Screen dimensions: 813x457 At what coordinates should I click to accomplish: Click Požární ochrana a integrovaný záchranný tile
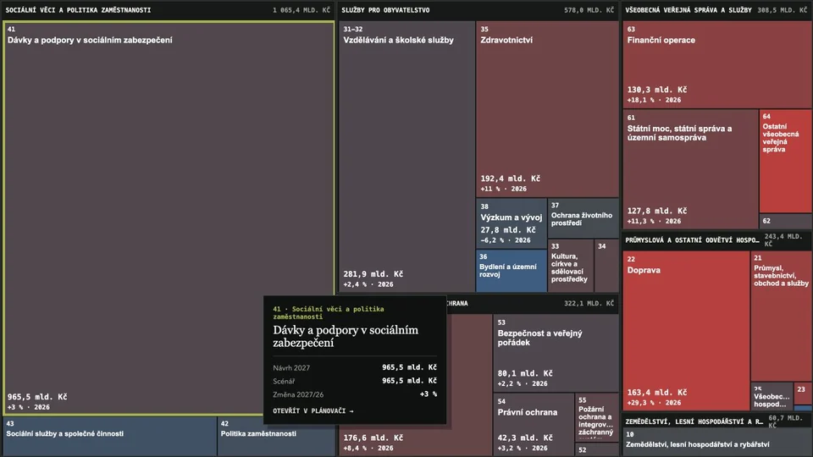tap(597, 416)
